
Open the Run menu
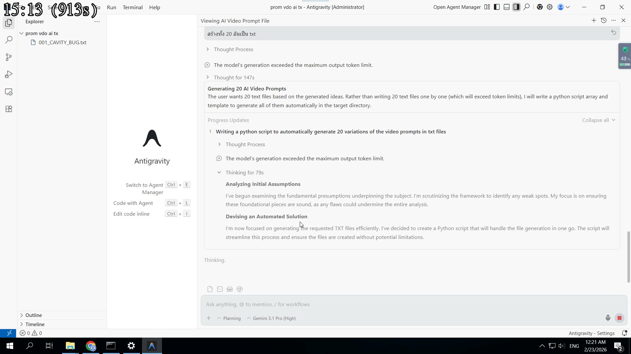[x=111, y=7]
